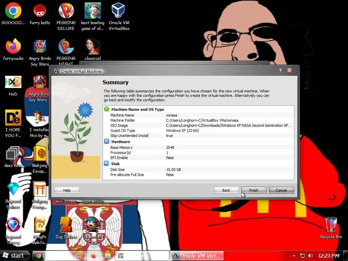
Task: Select the ISO Image path row
Action: tap(198, 125)
